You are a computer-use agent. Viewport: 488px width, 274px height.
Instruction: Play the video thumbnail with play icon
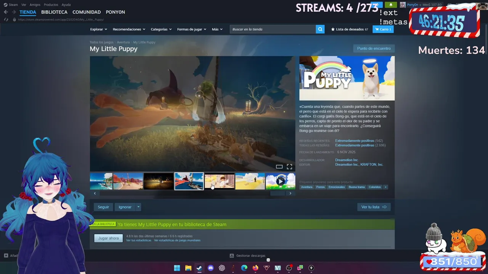pyautogui.click(x=281, y=181)
